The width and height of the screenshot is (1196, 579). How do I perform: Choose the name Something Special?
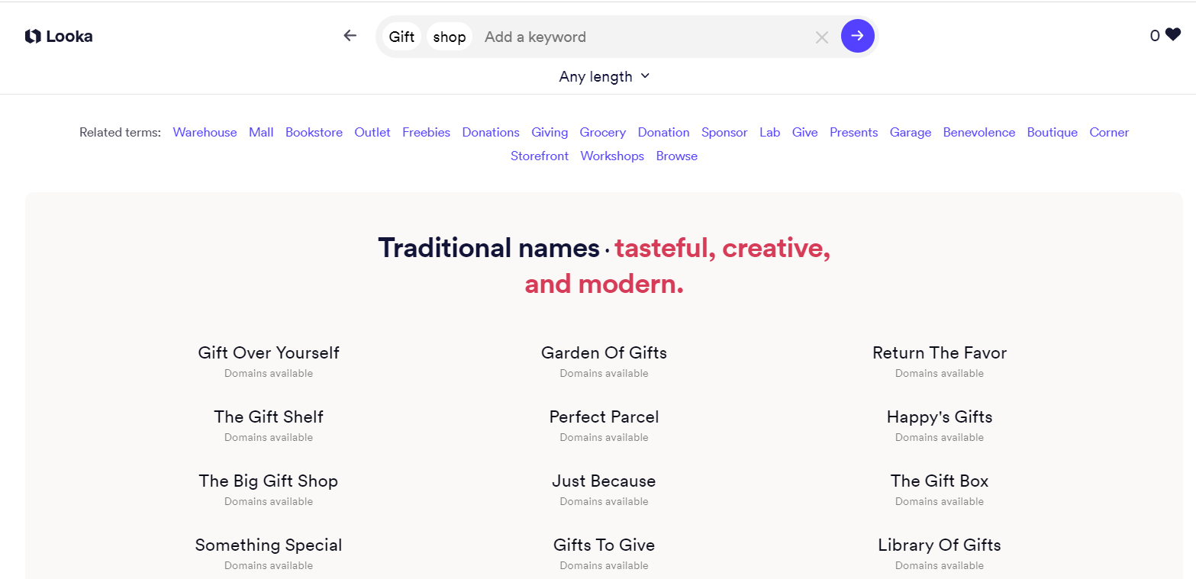point(269,545)
